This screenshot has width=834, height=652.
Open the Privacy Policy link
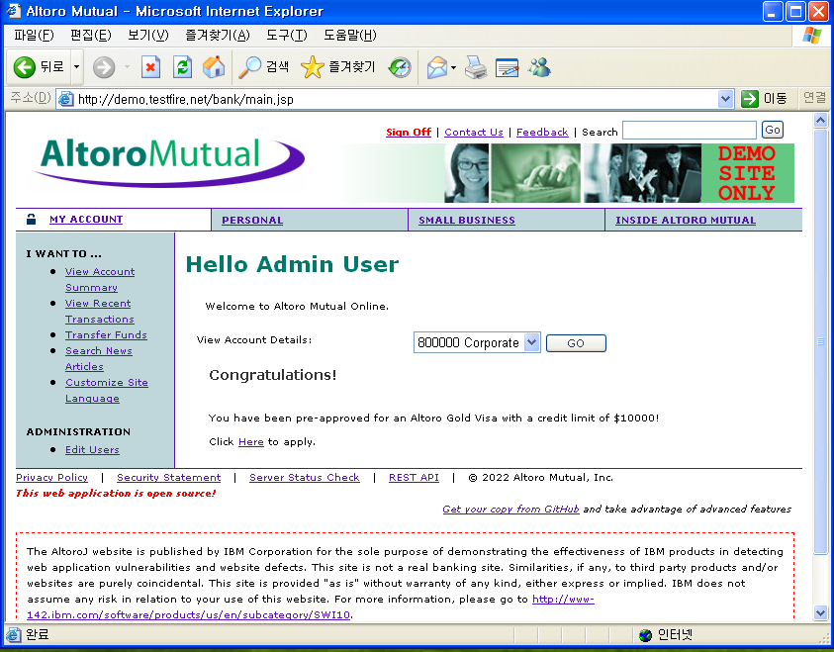[51, 478]
